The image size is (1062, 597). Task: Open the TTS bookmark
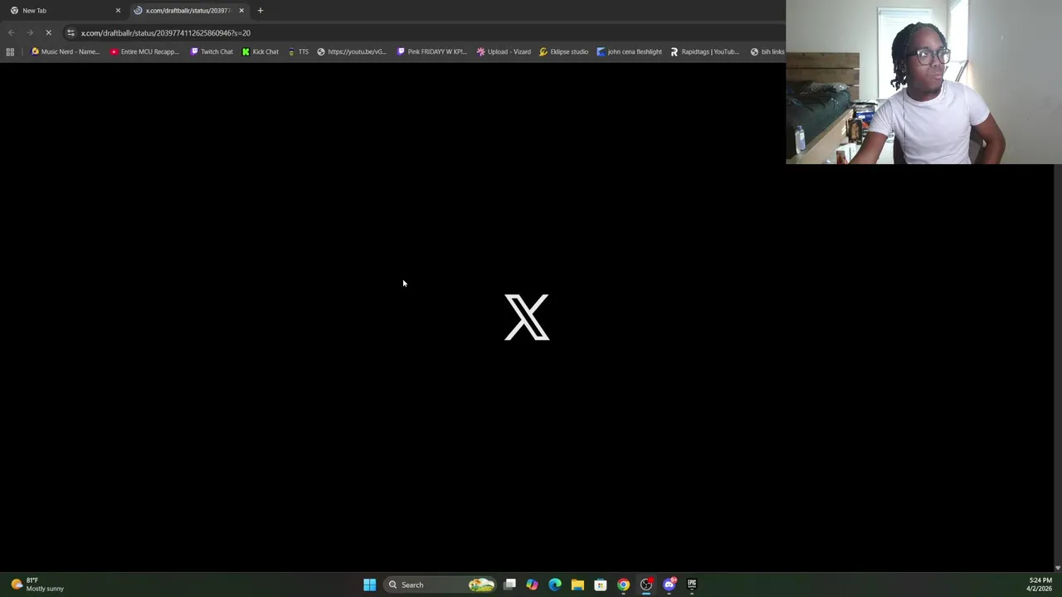pos(298,51)
